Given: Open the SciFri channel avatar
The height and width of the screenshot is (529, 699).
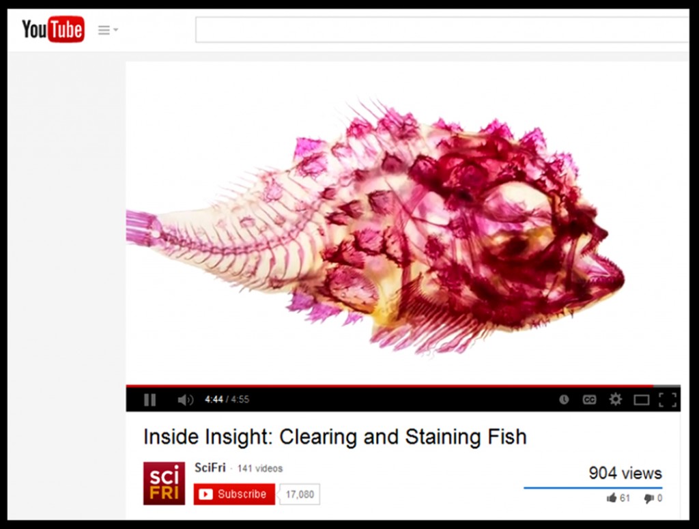Looking at the screenshot, I should pyautogui.click(x=164, y=483).
